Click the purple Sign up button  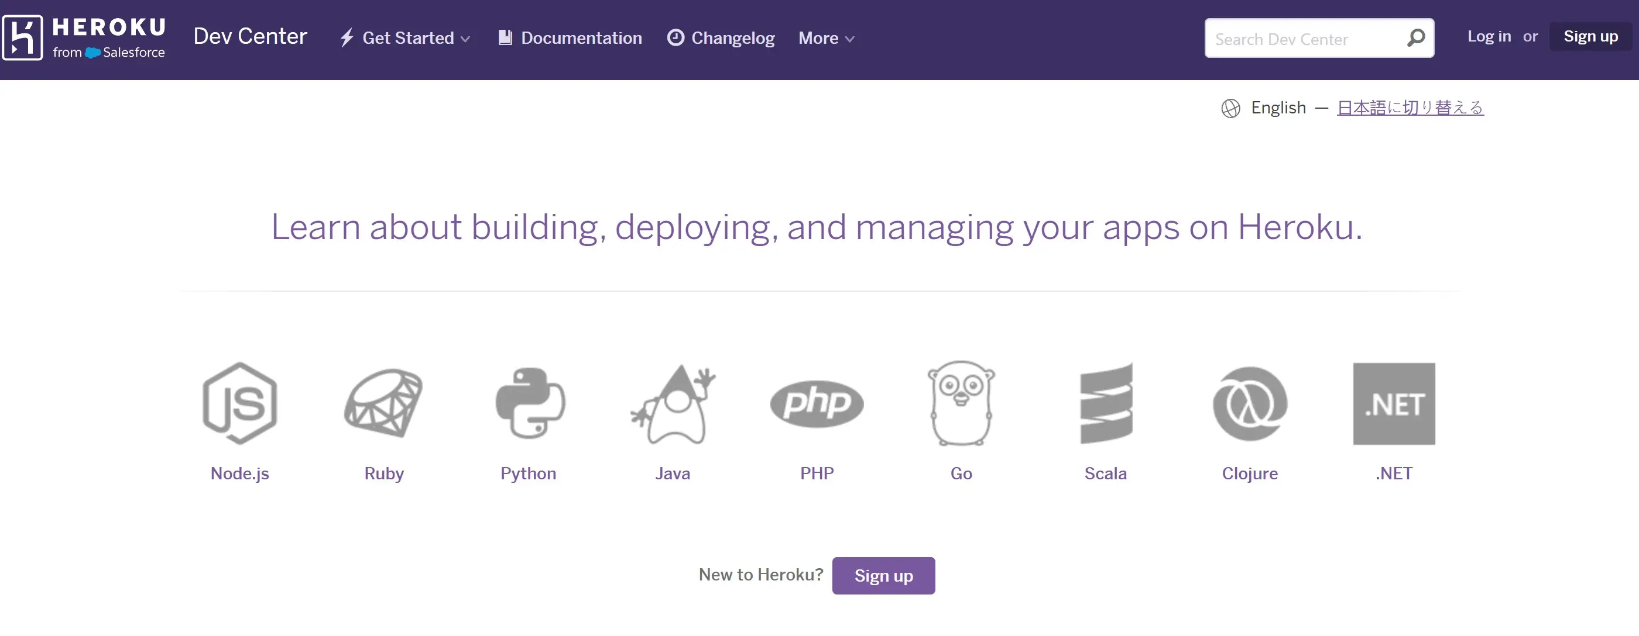coord(883,576)
